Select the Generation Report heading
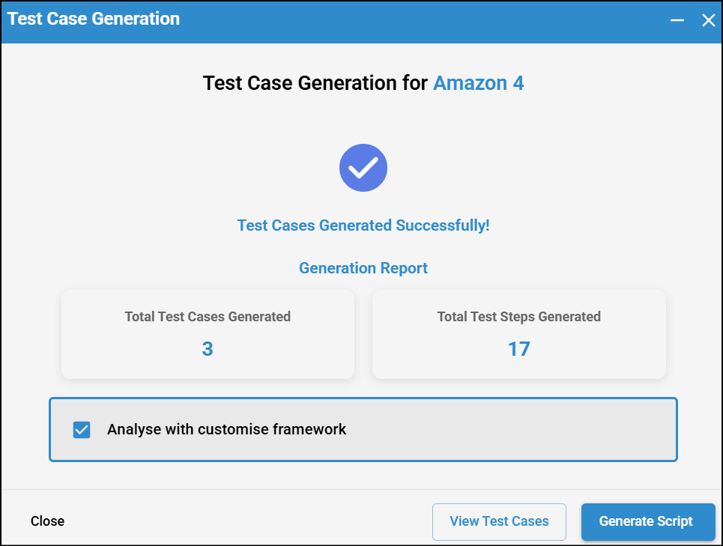 [363, 268]
